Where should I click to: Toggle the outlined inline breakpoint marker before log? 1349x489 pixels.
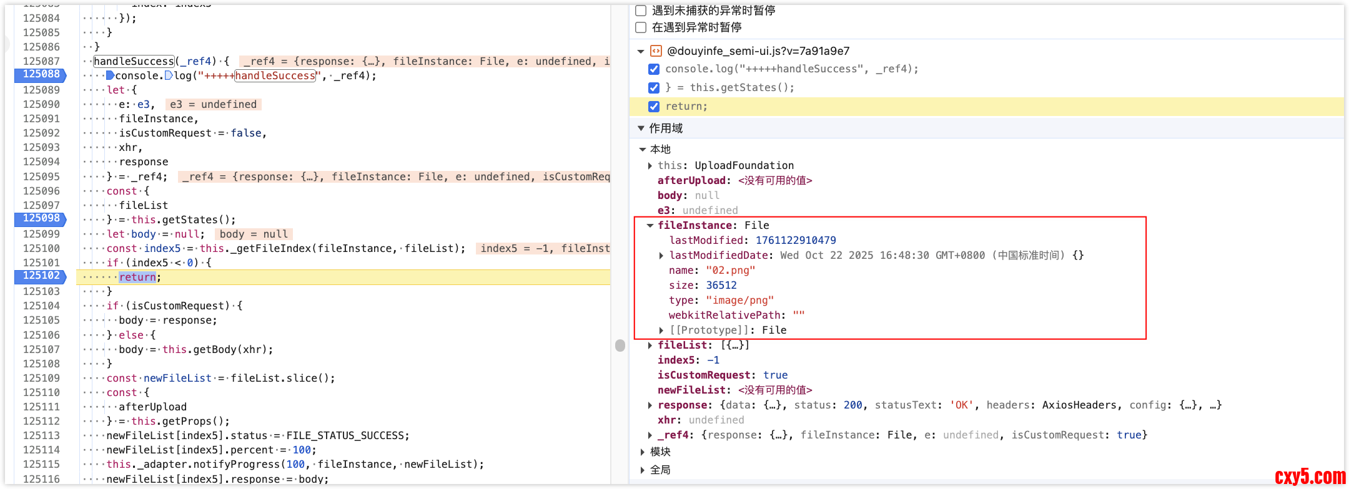[x=168, y=75]
